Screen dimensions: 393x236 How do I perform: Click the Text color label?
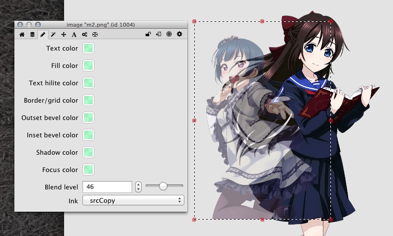click(x=62, y=48)
